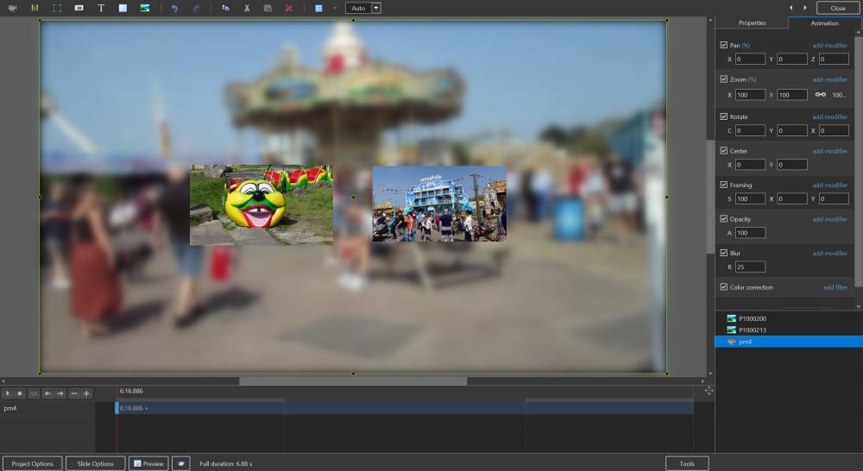The width and height of the screenshot is (863, 471).
Task: Open the Auto zoom dropdown
Action: pos(375,8)
